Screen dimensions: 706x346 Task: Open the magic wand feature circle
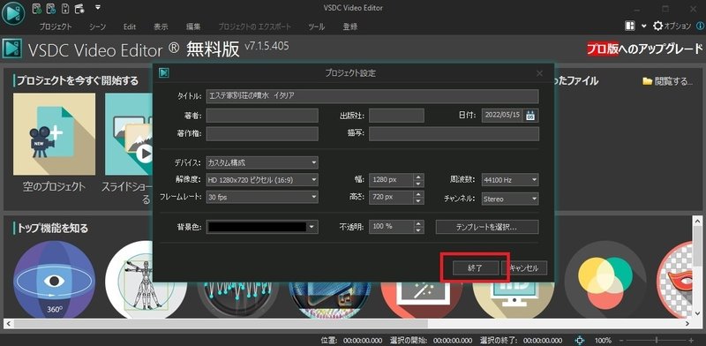click(x=422, y=299)
